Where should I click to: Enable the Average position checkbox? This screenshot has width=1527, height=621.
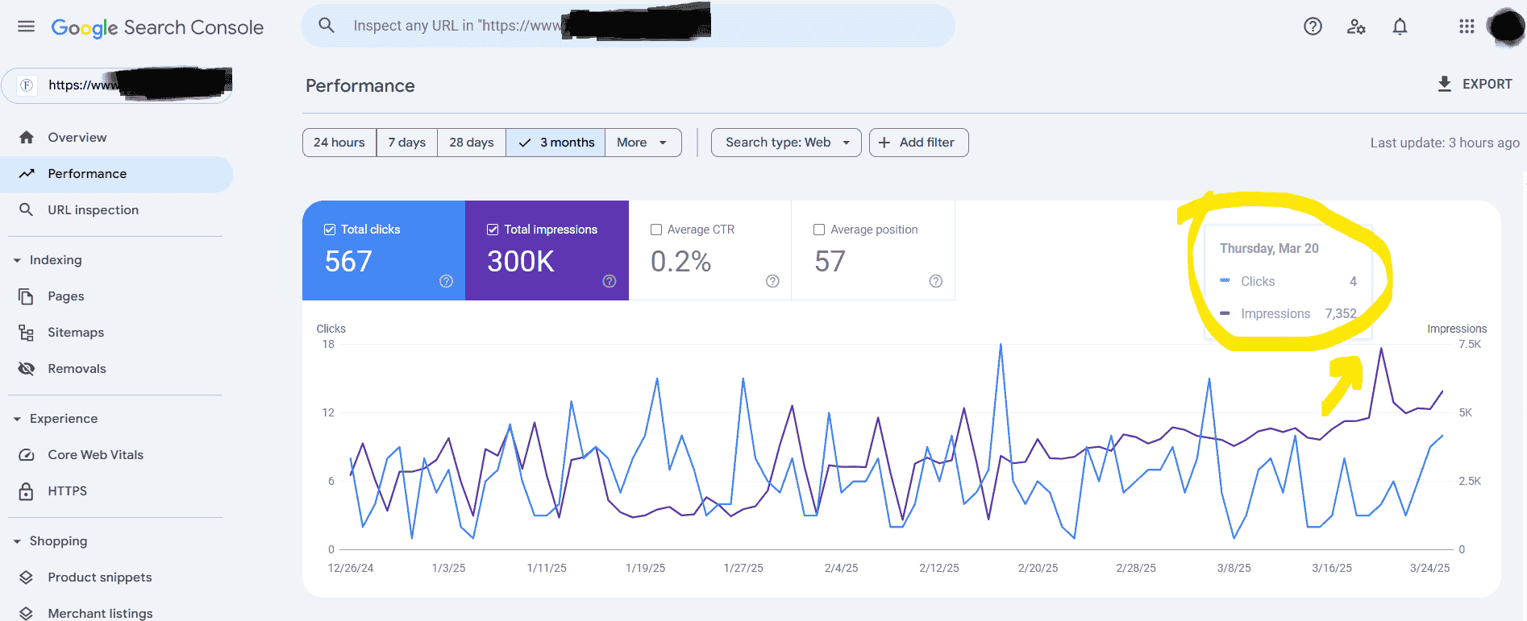click(819, 230)
